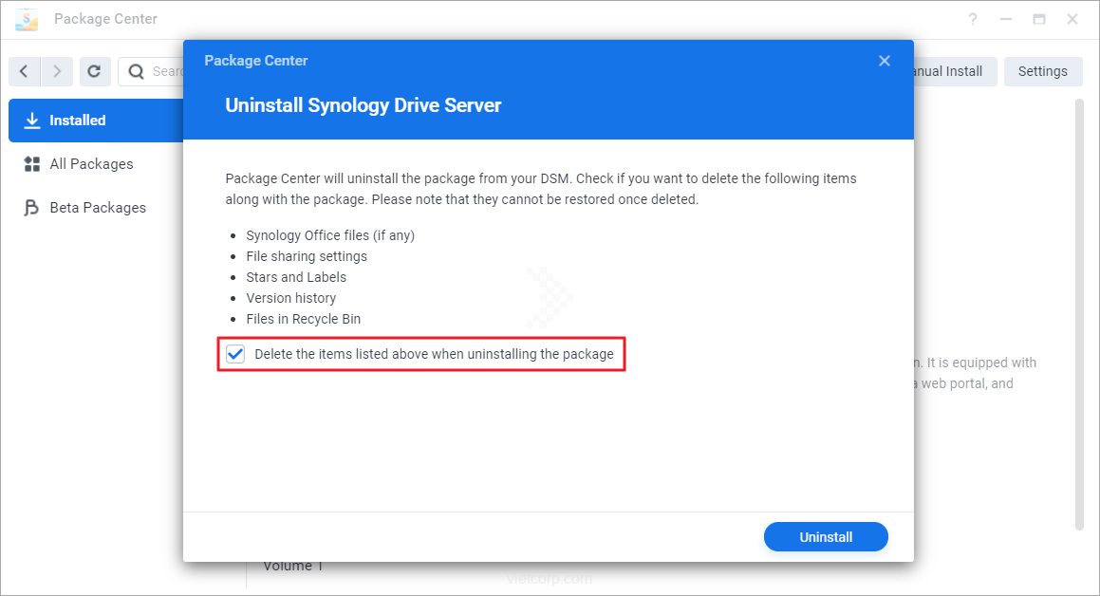This screenshot has width=1100, height=596.
Task: Click the search magnifier icon
Action: tap(137, 71)
